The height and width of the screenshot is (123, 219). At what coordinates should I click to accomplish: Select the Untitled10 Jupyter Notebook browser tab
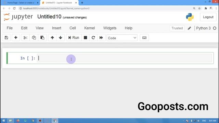pos(59,3)
